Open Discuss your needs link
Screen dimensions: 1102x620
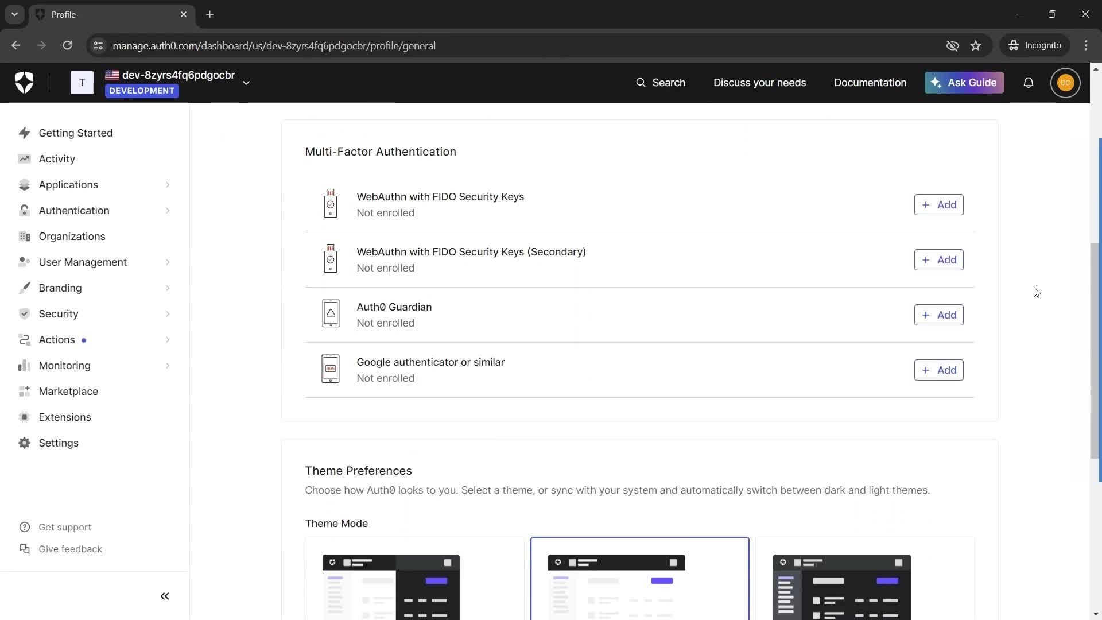pos(759,83)
